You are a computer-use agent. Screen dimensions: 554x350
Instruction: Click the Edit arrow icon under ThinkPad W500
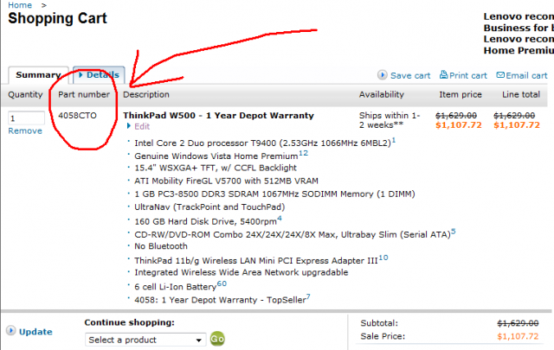(129, 126)
